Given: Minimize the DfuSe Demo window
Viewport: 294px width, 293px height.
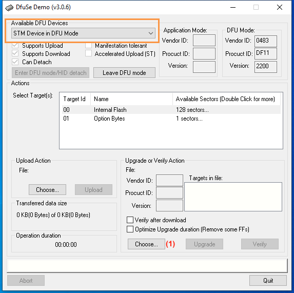Looking at the screenshot, I should (x=233, y=7).
